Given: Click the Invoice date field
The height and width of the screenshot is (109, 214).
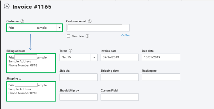Looking at the screenshot, I should coord(120,57).
